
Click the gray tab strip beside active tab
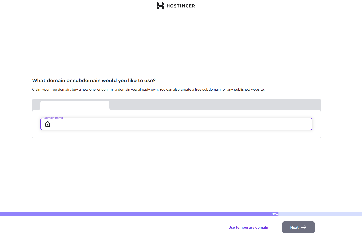[215, 104]
